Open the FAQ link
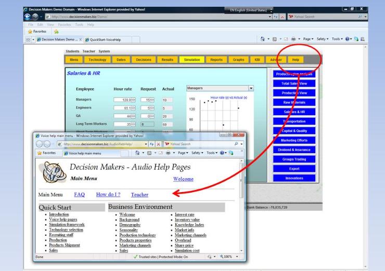Image resolution: width=385 pixels, height=271 pixels. coord(79,195)
